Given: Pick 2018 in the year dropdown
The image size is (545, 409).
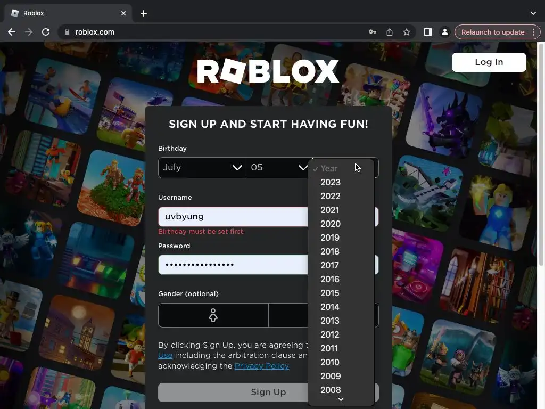Looking at the screenshot, I should point(341,251).
